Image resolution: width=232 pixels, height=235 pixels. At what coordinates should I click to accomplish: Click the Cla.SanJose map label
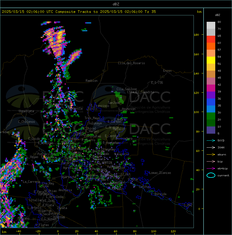click(127, 89)
